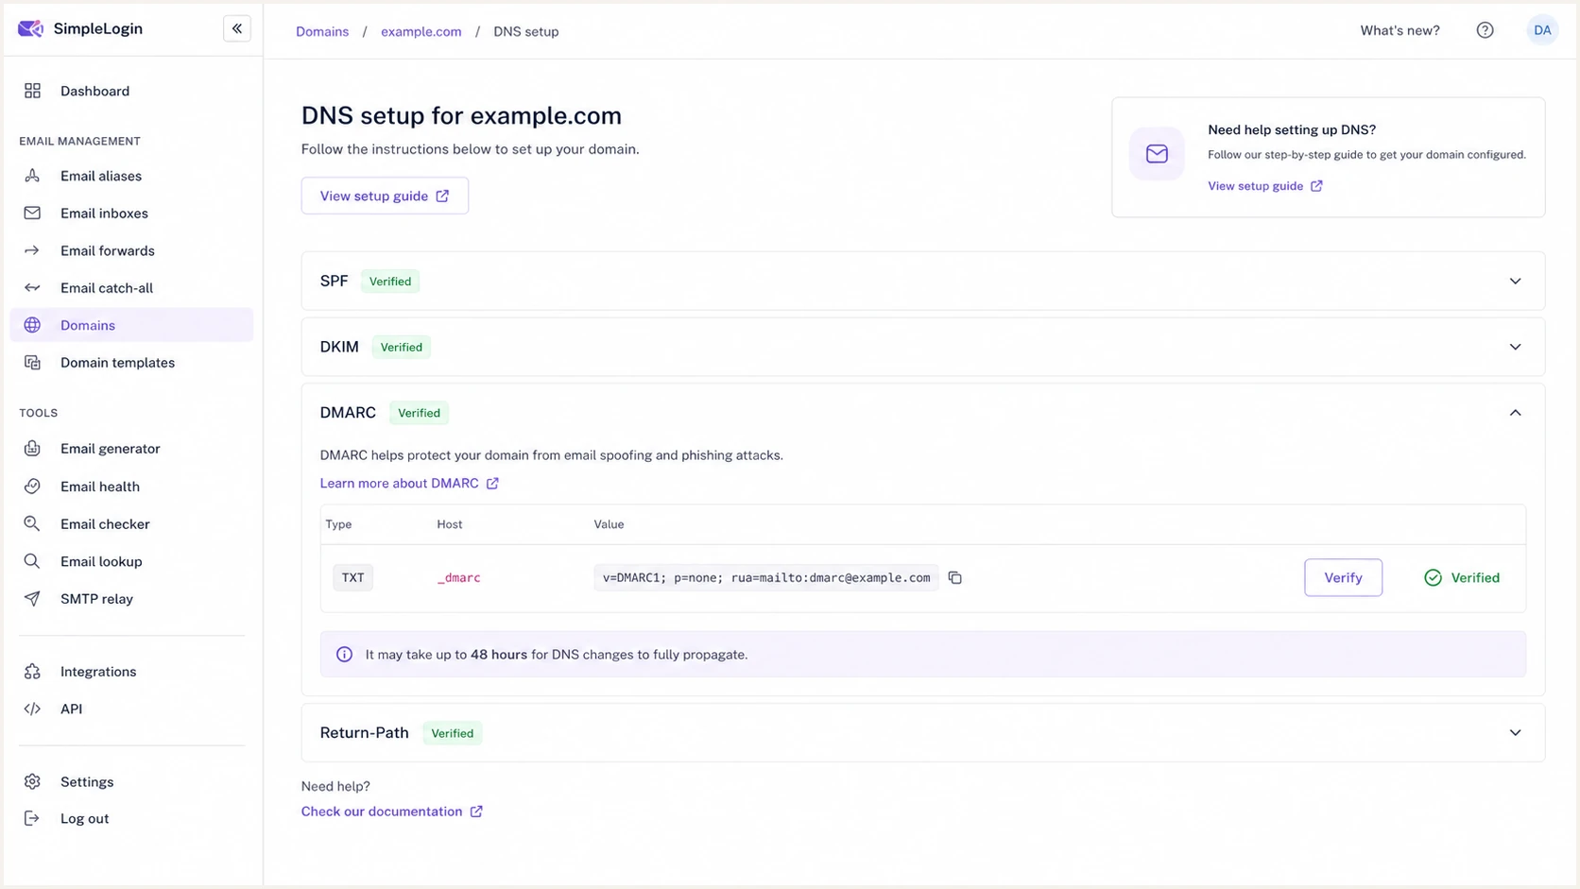Screen dimensions: 1580x889
Task: Go to Domains breadcrumb link
Action: click(322, 31)
